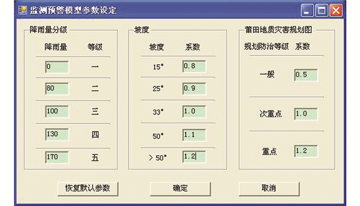This screenshot has width=360, height=206.
Task: Select the 次重点 level coefficient field
Action: [305, 114]
